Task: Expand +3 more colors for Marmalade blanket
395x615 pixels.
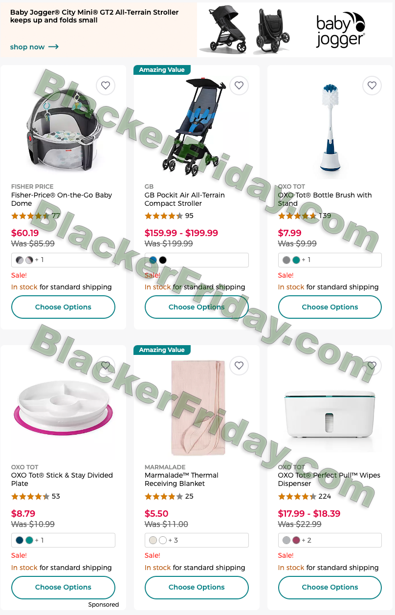Action: coord(173,540)
